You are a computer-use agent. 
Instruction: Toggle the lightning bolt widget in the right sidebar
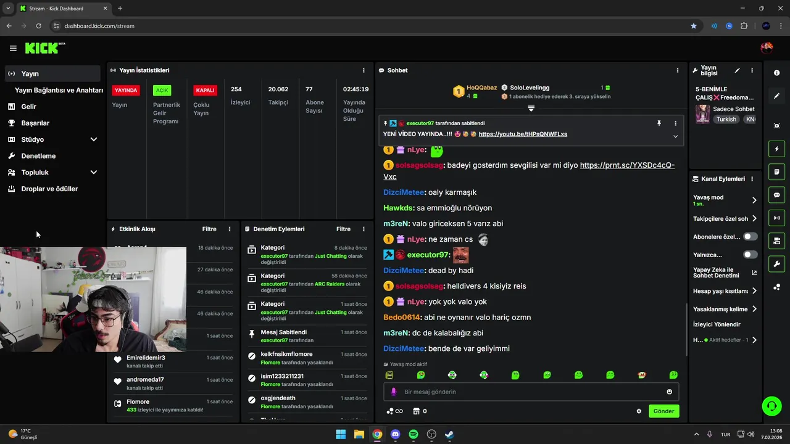pos(776,149)
